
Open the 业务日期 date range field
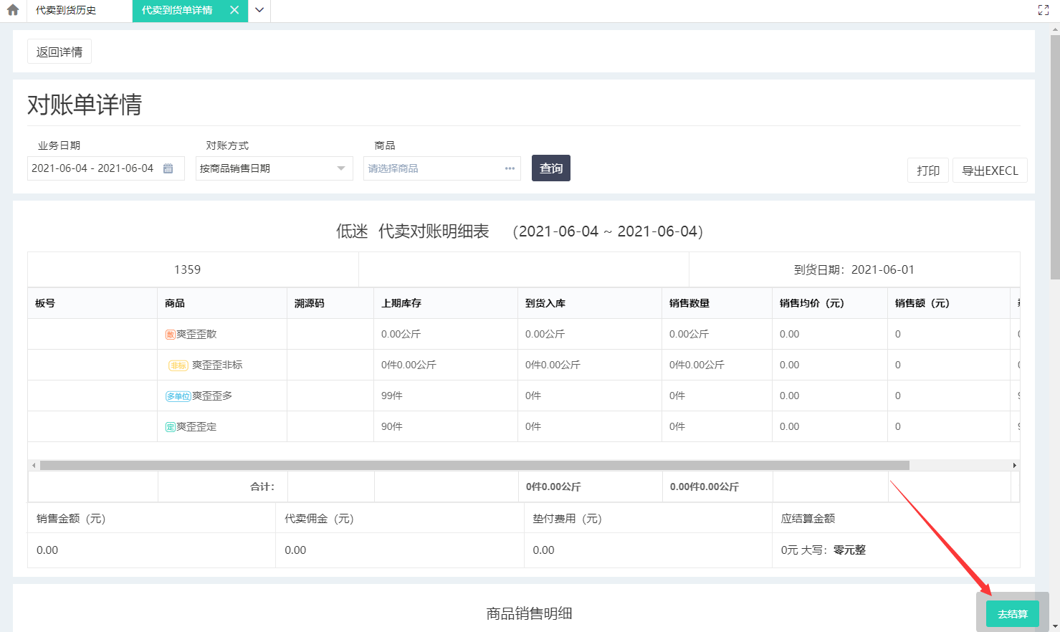tap(106, 168)
